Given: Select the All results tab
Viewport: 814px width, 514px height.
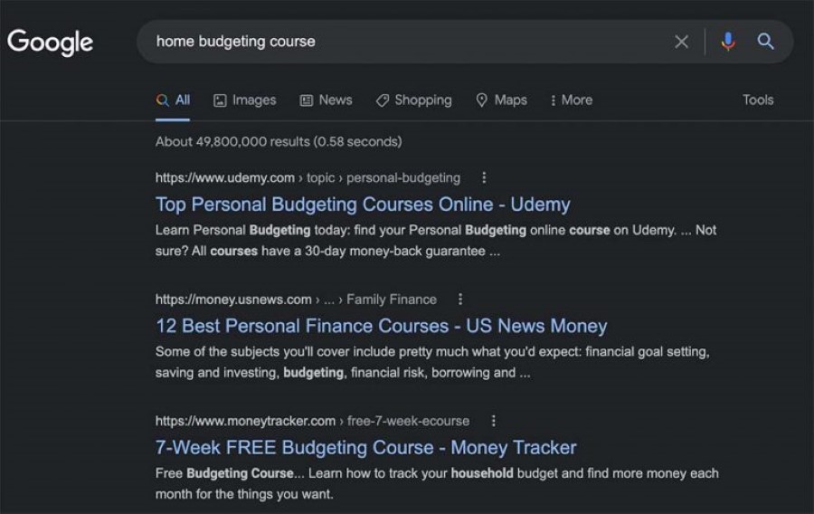Looking at the screenshot, I should coord(173,100).
